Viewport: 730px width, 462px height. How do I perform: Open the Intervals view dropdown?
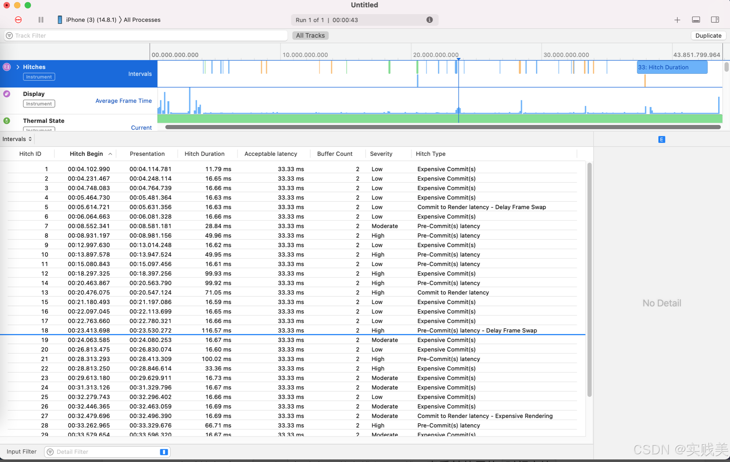click(x=17, y=139)
